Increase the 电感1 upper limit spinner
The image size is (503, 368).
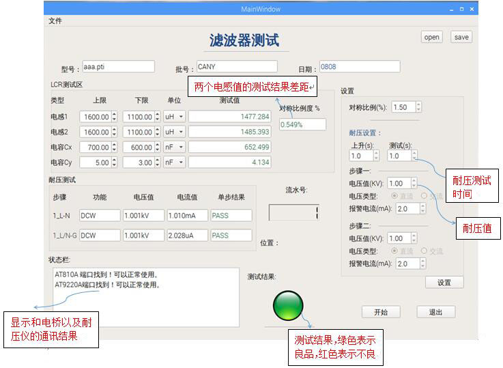114,114
